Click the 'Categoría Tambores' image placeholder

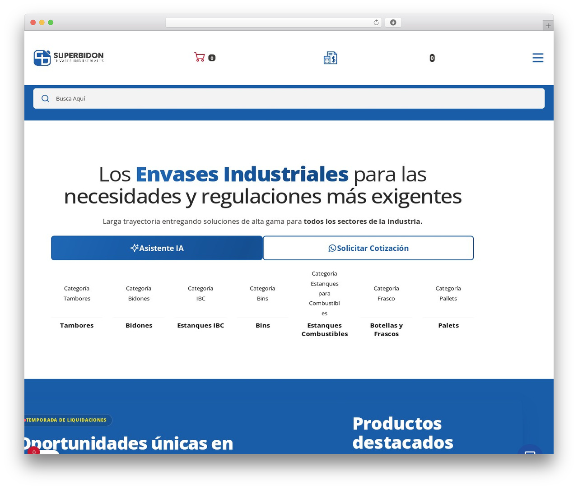coord(77,293)
